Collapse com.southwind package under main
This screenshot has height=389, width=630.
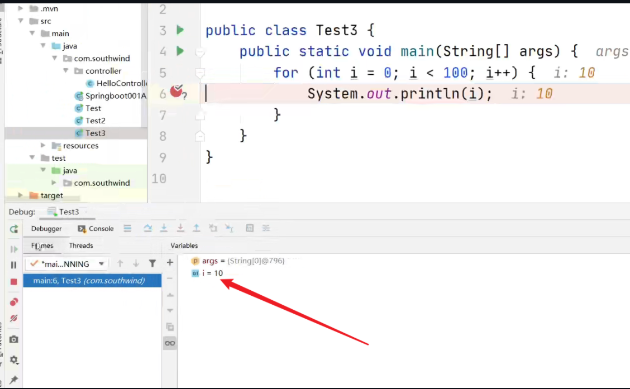[54, 58]
